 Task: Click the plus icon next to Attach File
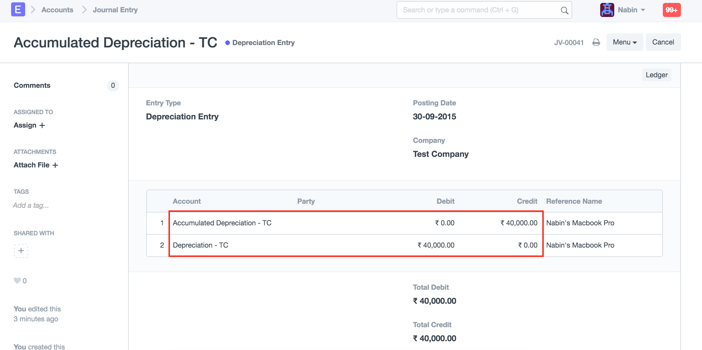55,165
